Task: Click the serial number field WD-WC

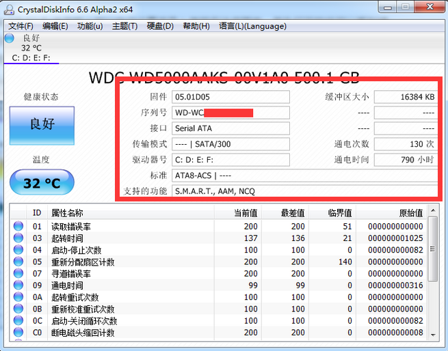Action: pyautogui.click(x=230, y=113)
